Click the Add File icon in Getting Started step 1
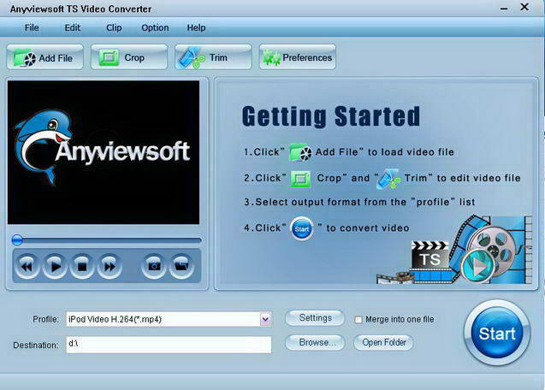 (x=300, y=152)
